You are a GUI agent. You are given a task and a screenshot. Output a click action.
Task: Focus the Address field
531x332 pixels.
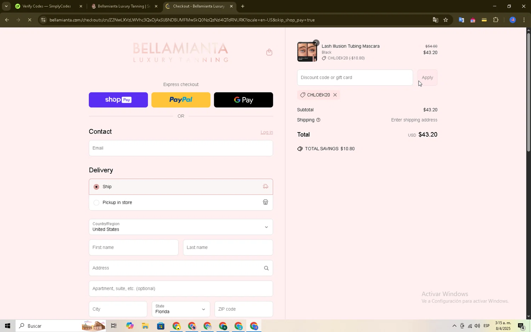[x=181, y=268]
